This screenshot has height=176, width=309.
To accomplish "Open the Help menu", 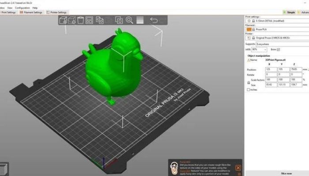I will pos(35,8).
